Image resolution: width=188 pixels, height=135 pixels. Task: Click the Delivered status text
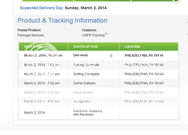coord(80,55)
